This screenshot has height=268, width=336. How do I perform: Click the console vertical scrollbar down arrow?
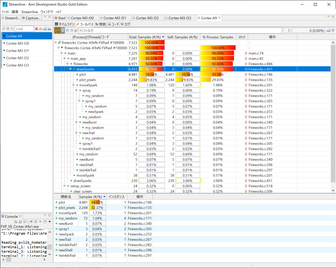pyautogui.click(x=50, y=254)
